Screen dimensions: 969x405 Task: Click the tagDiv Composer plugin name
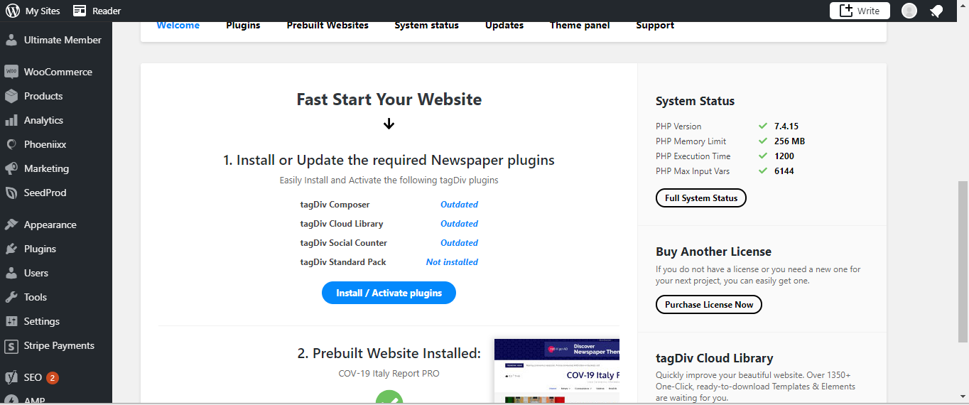335,205
